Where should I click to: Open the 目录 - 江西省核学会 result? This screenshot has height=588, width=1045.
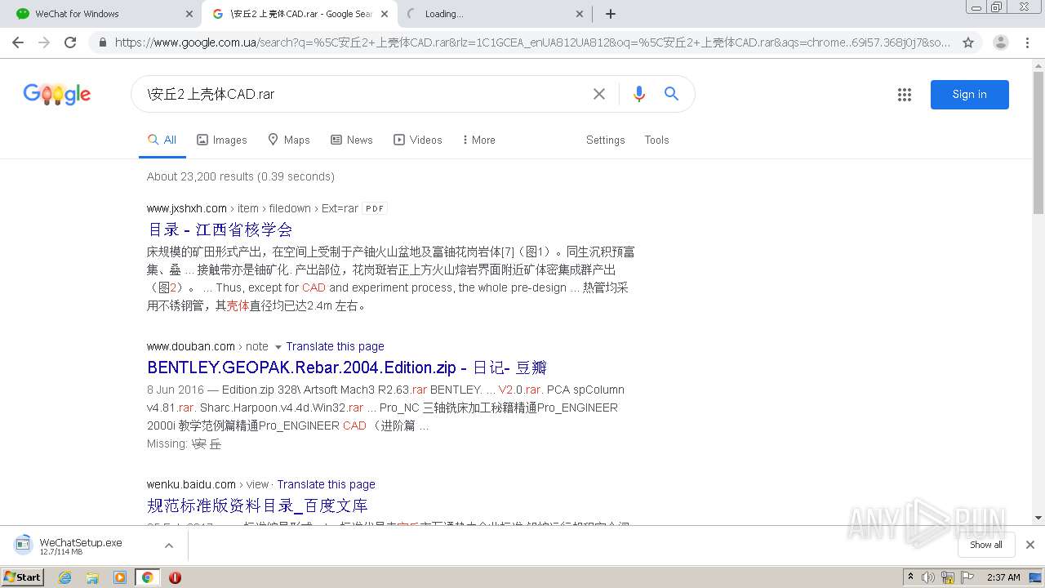(220, 229)
